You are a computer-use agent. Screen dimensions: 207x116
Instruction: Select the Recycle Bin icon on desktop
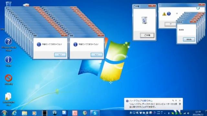coord(9,4)
